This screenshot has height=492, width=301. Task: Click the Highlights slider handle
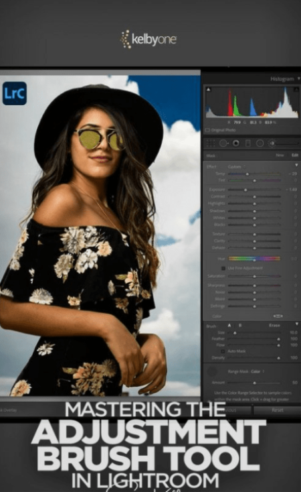[x=254, y=204]
